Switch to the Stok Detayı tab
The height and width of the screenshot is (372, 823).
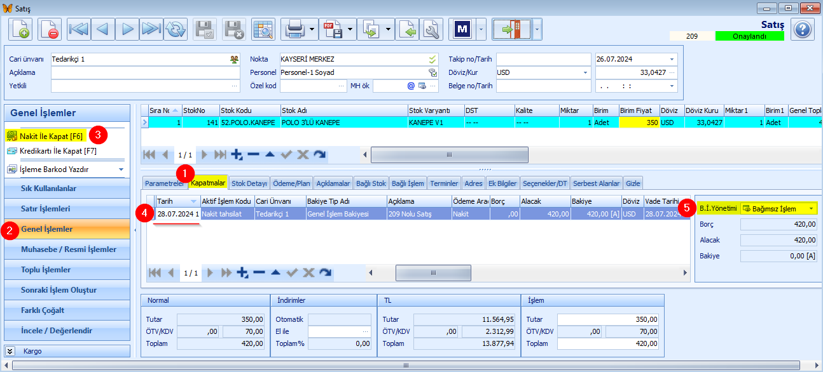249,183
